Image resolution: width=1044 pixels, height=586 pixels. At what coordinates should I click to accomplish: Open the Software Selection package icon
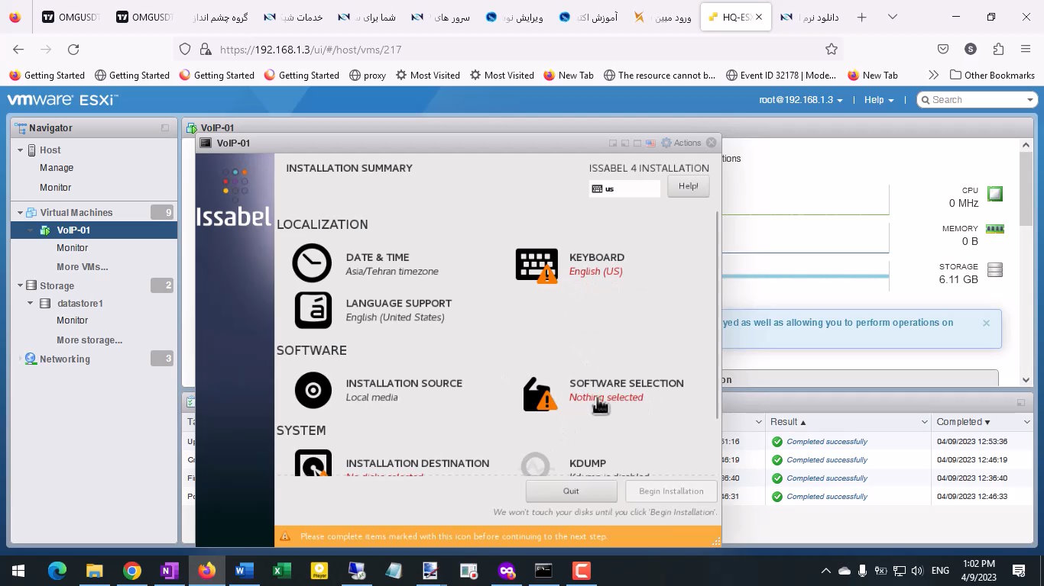540,394
